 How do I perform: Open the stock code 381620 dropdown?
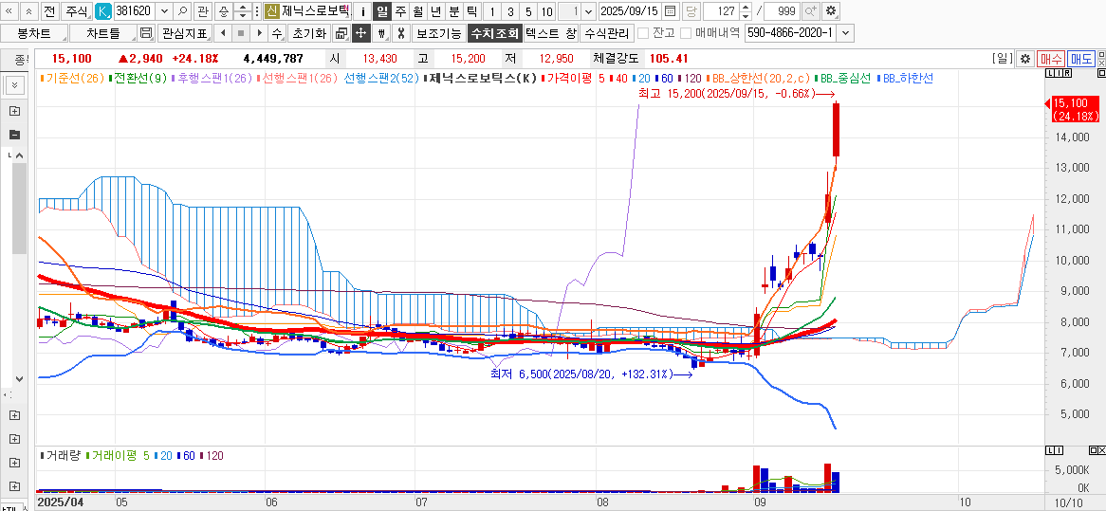[163, 11]
